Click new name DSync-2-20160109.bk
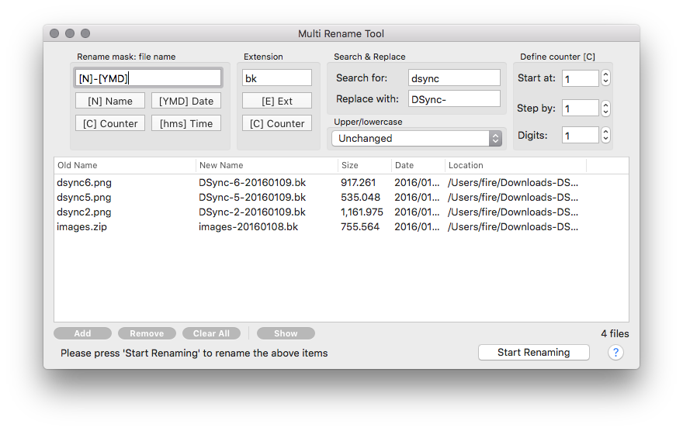The height and width of the screenshot is (431, 683). (252, 212)
